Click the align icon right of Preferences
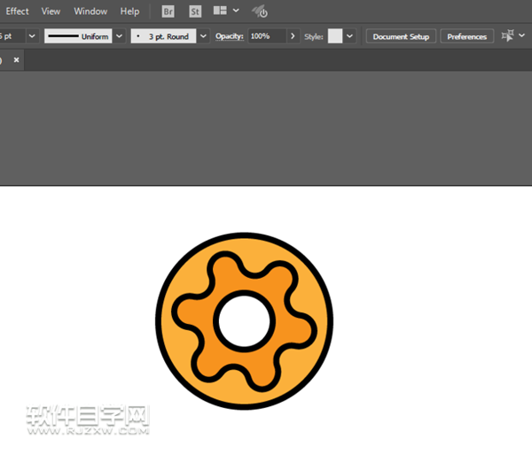The image size is (532, 454). pyautogui.click(x=507, y=36)
